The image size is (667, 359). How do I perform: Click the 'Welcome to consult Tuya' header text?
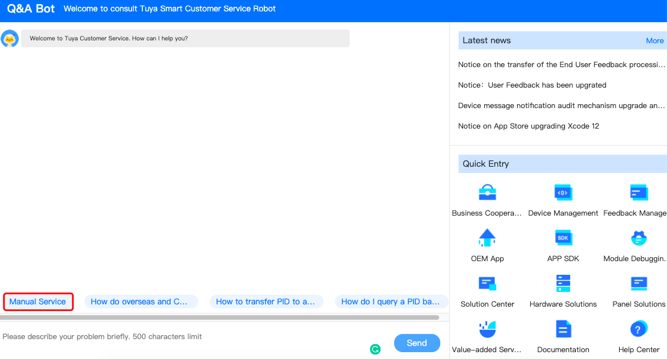[169, 9]
